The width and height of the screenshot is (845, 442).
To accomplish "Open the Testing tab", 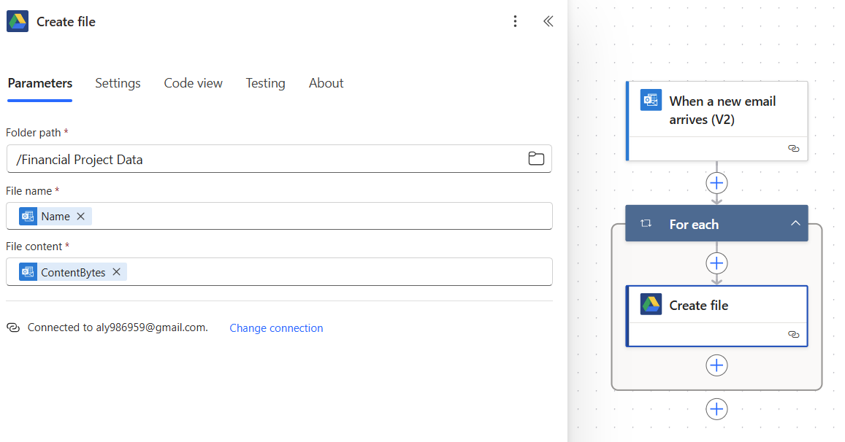I will [265, 83].
